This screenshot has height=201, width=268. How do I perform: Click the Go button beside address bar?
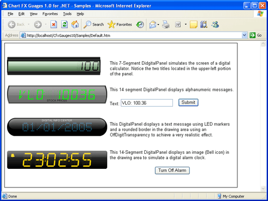pyautogui.click(x=255, y=35)
